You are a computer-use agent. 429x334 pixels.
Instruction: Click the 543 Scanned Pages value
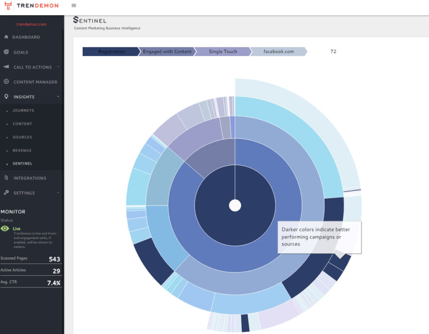point(54,259)
